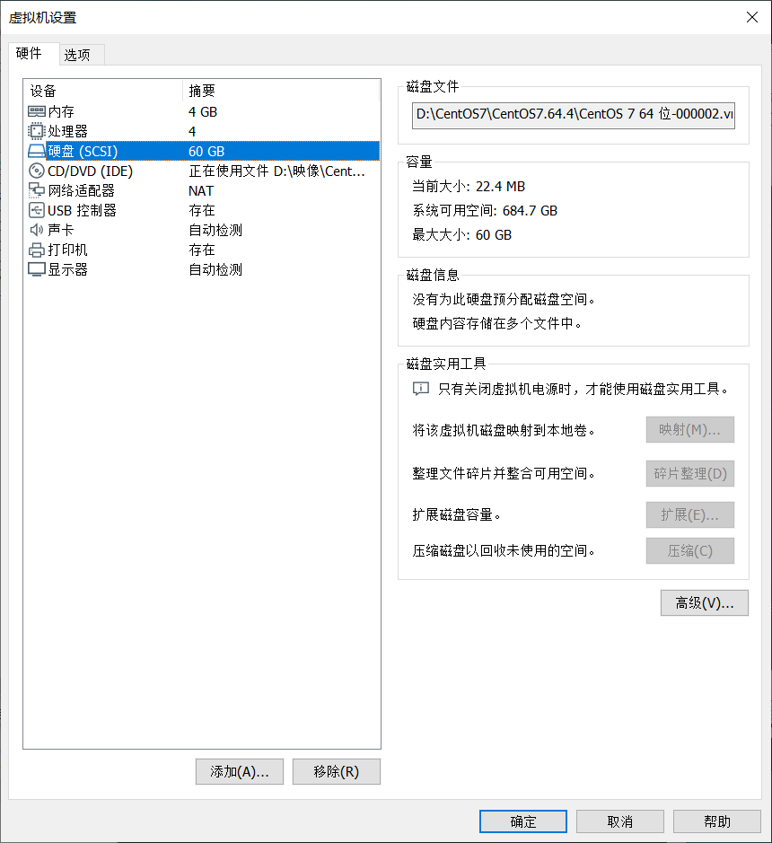Viewport: 772px width, 843px height.
Task: Click the 硬盘 (SCSI) disk icon
Action: pos(37,151)
